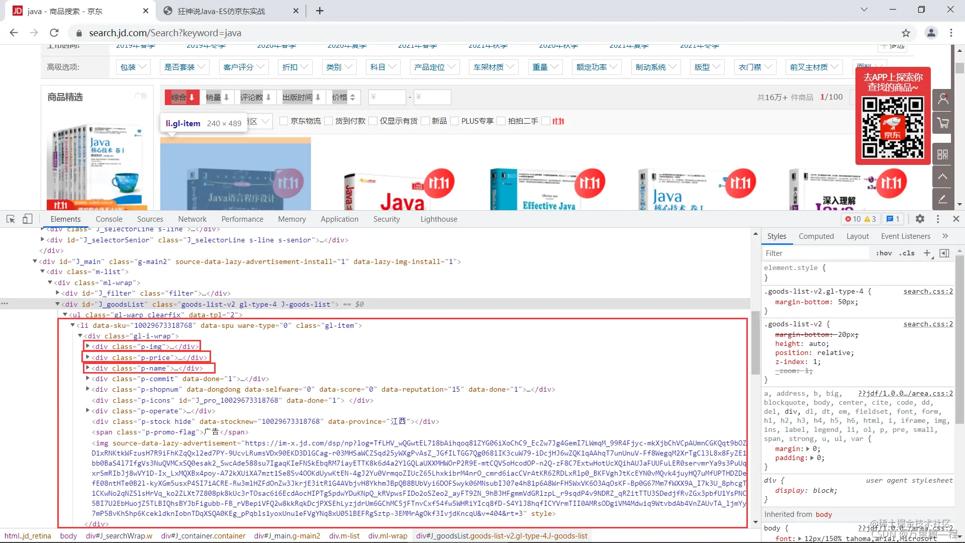Activate the DevTools element inspector picker
This screenshot has height=543, width=965.
click(x=11, y=219)
